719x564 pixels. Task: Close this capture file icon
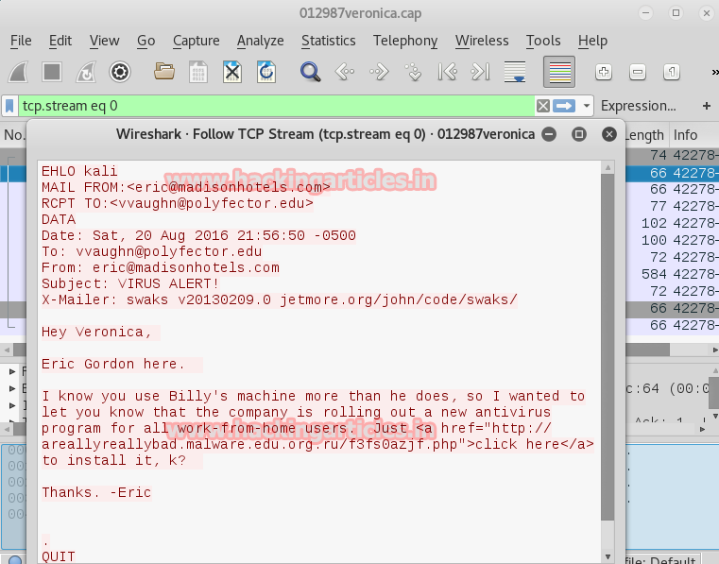(x=232, y=72)
